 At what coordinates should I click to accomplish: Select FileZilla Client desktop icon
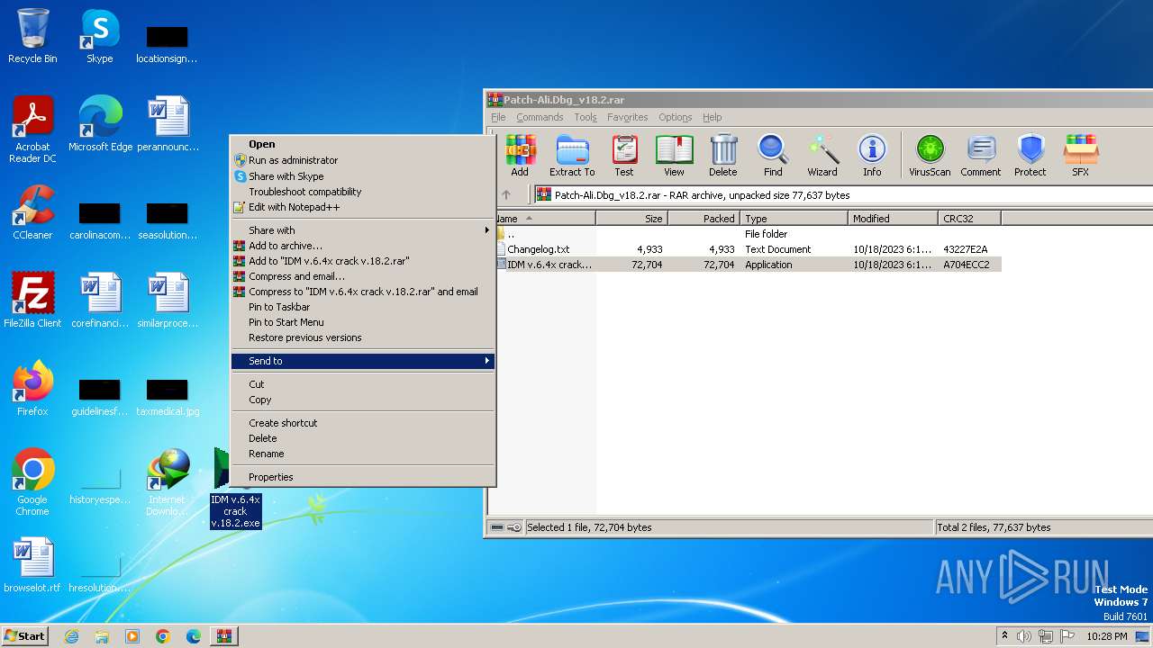32,300
